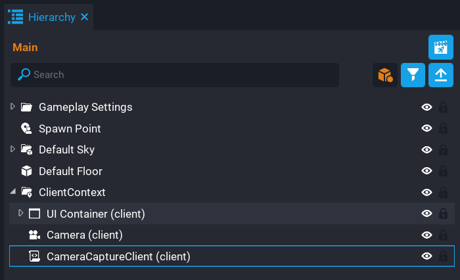Screen dimensions: 460x280
Task: Toggle visibility of Default Sky
Action: [x=426, y=150]
